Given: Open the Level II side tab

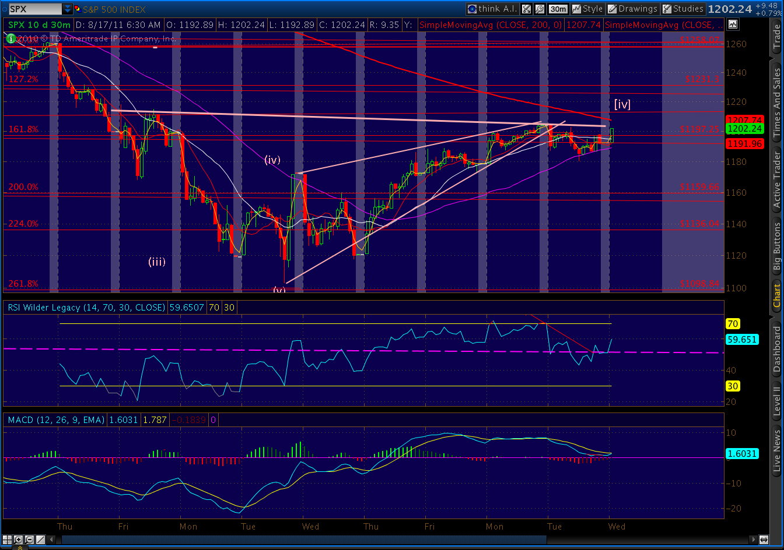Looking at the screenshot, I should coord(776,400).
